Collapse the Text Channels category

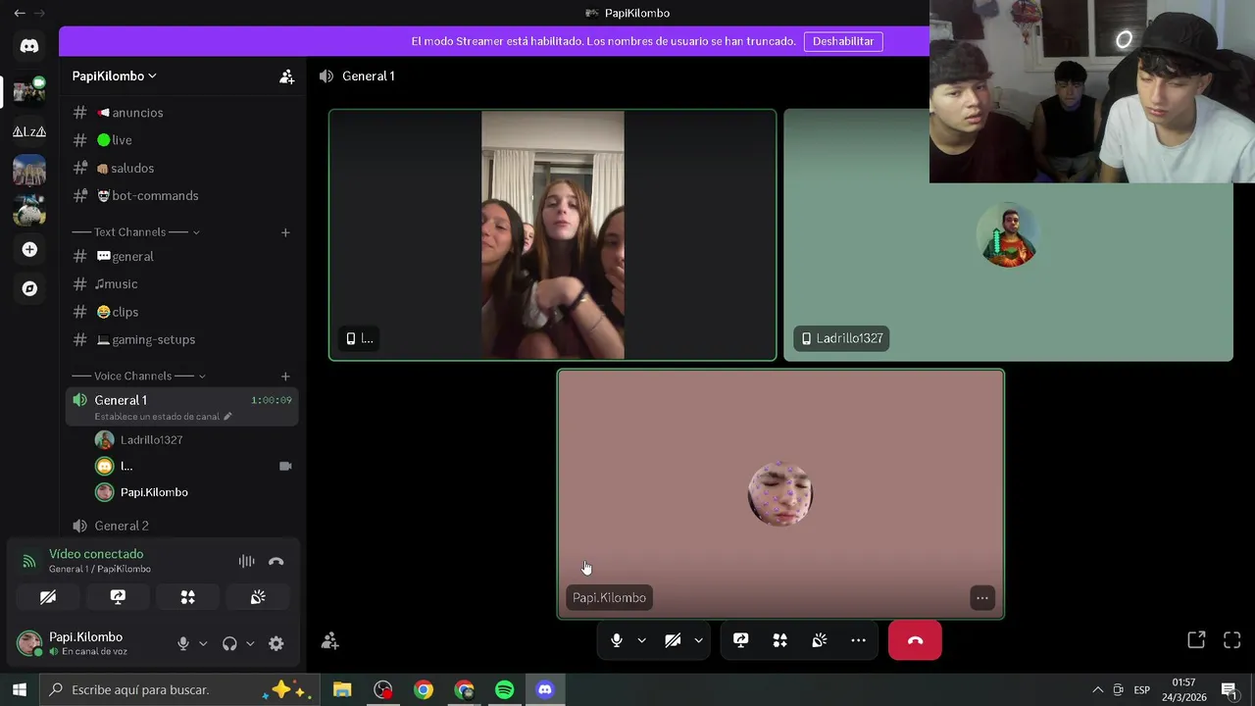click(135, 232)
